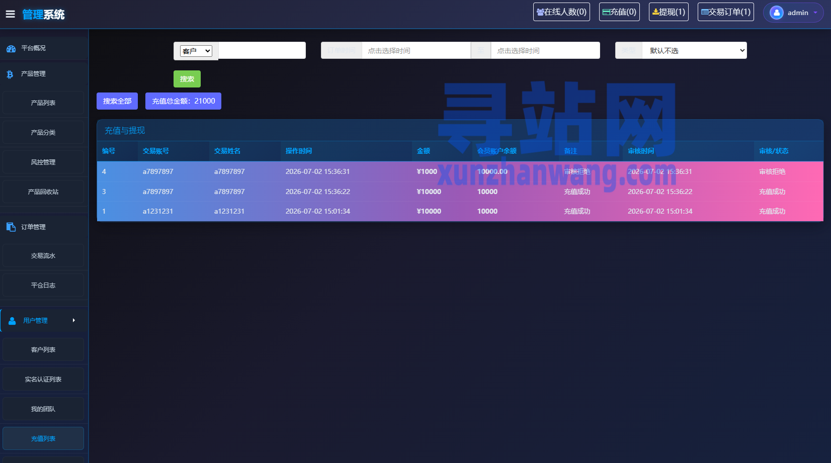
Task: Focus the customer search text field
Action: pyautogui.click(x=262, y=50)
